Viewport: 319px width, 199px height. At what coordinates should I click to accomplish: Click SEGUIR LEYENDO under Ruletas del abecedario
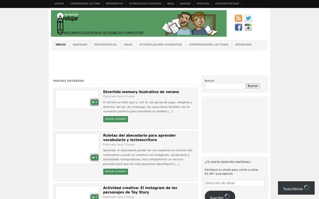(116, 172)
